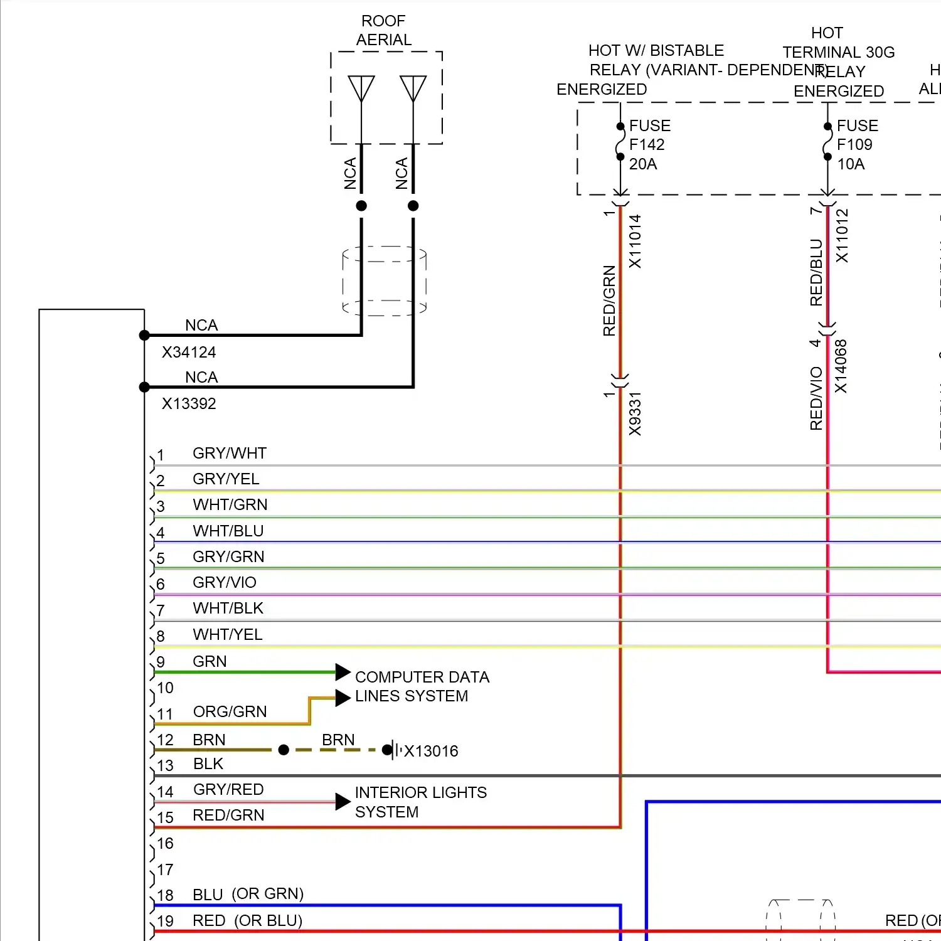This screenshot has width=941, height=941.
Task: Click pin 9 GRN label
Action: (x=210, y=661)
